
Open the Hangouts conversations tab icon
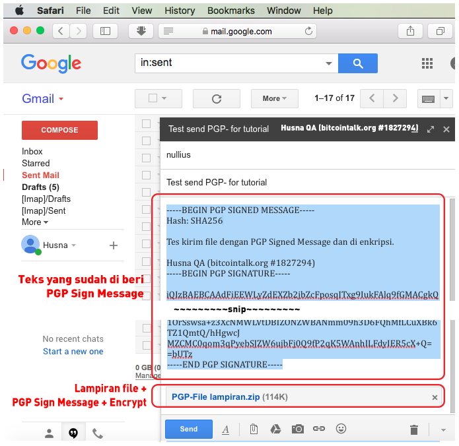73,433
